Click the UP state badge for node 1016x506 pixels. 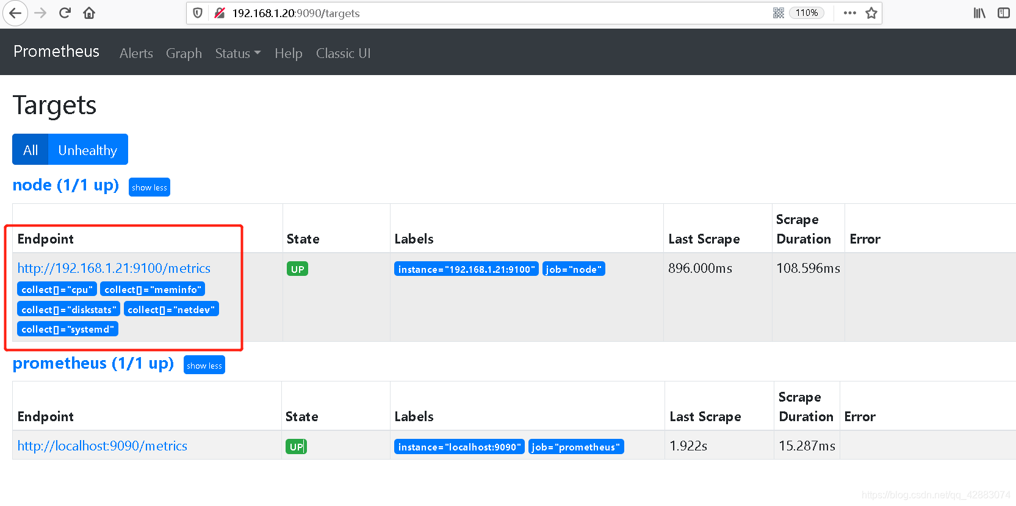tap(298, 269)
